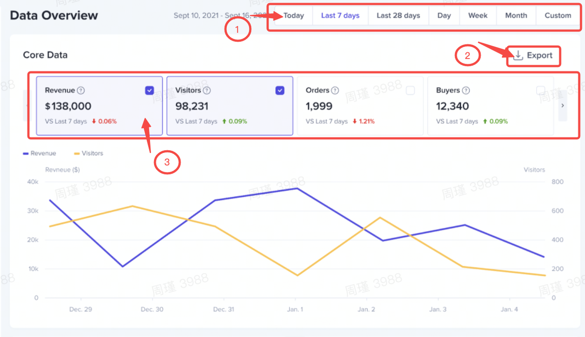This screenshot has height=337, width=585.
Task: Open the Month period selector
Action: point(516,16)
